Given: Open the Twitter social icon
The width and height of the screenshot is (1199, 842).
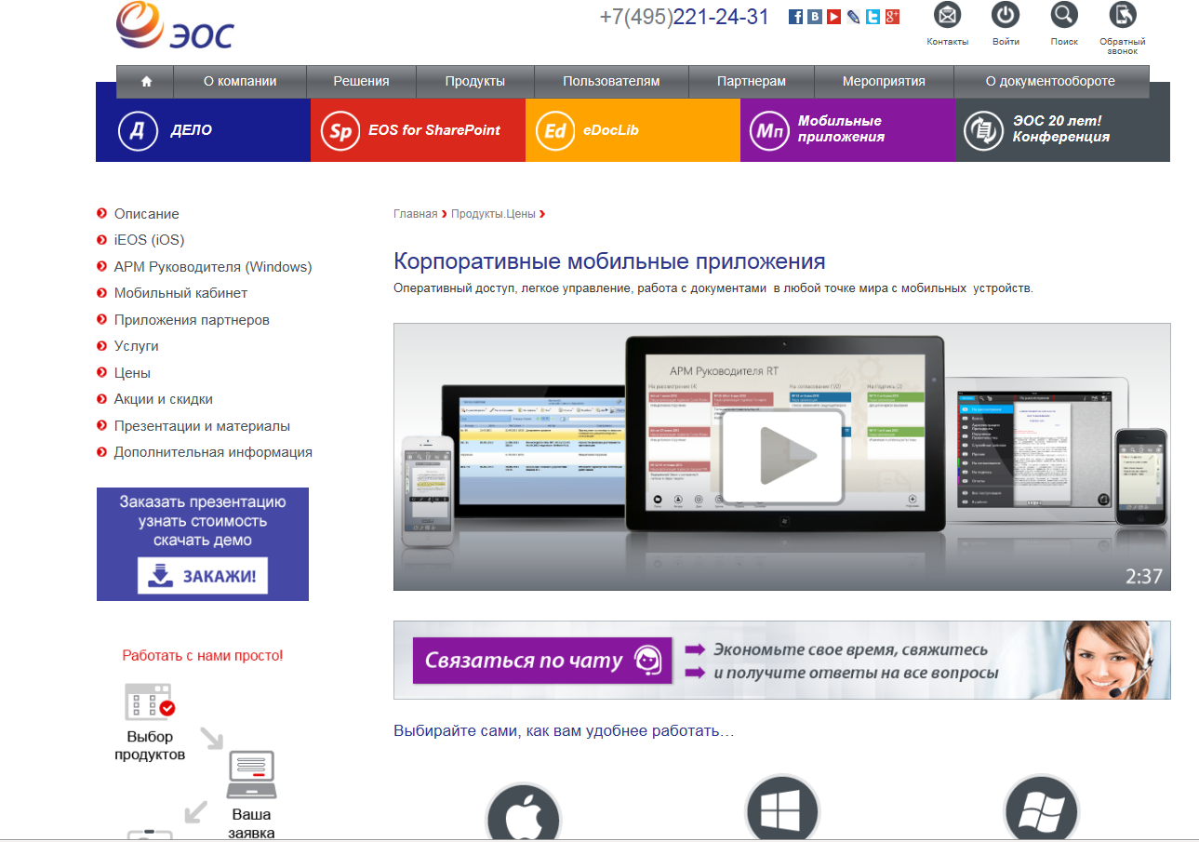Looking at the screenshot, I should pos(873,16).
